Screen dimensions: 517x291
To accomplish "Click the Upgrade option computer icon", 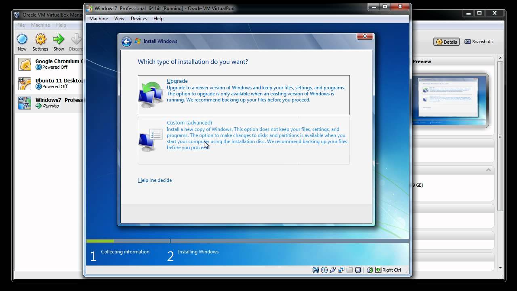I will [x=151, y=94].
